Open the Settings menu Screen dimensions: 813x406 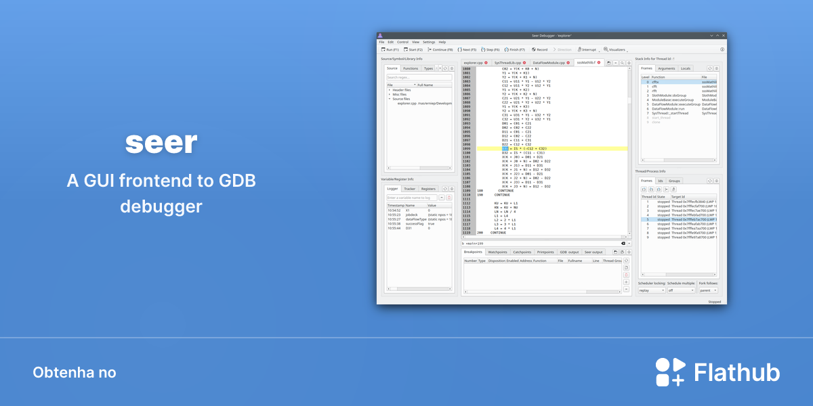coord(429,42)
